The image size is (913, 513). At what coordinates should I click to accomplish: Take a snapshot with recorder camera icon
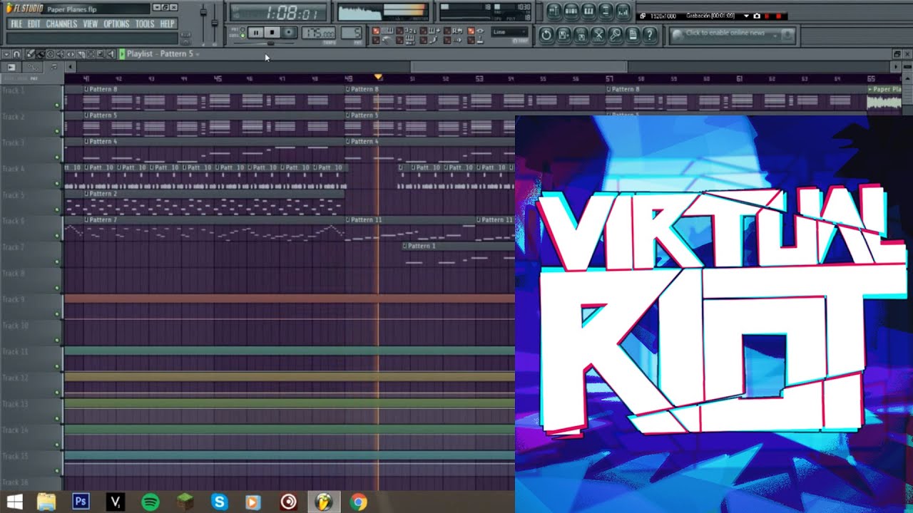click(757, 16)
